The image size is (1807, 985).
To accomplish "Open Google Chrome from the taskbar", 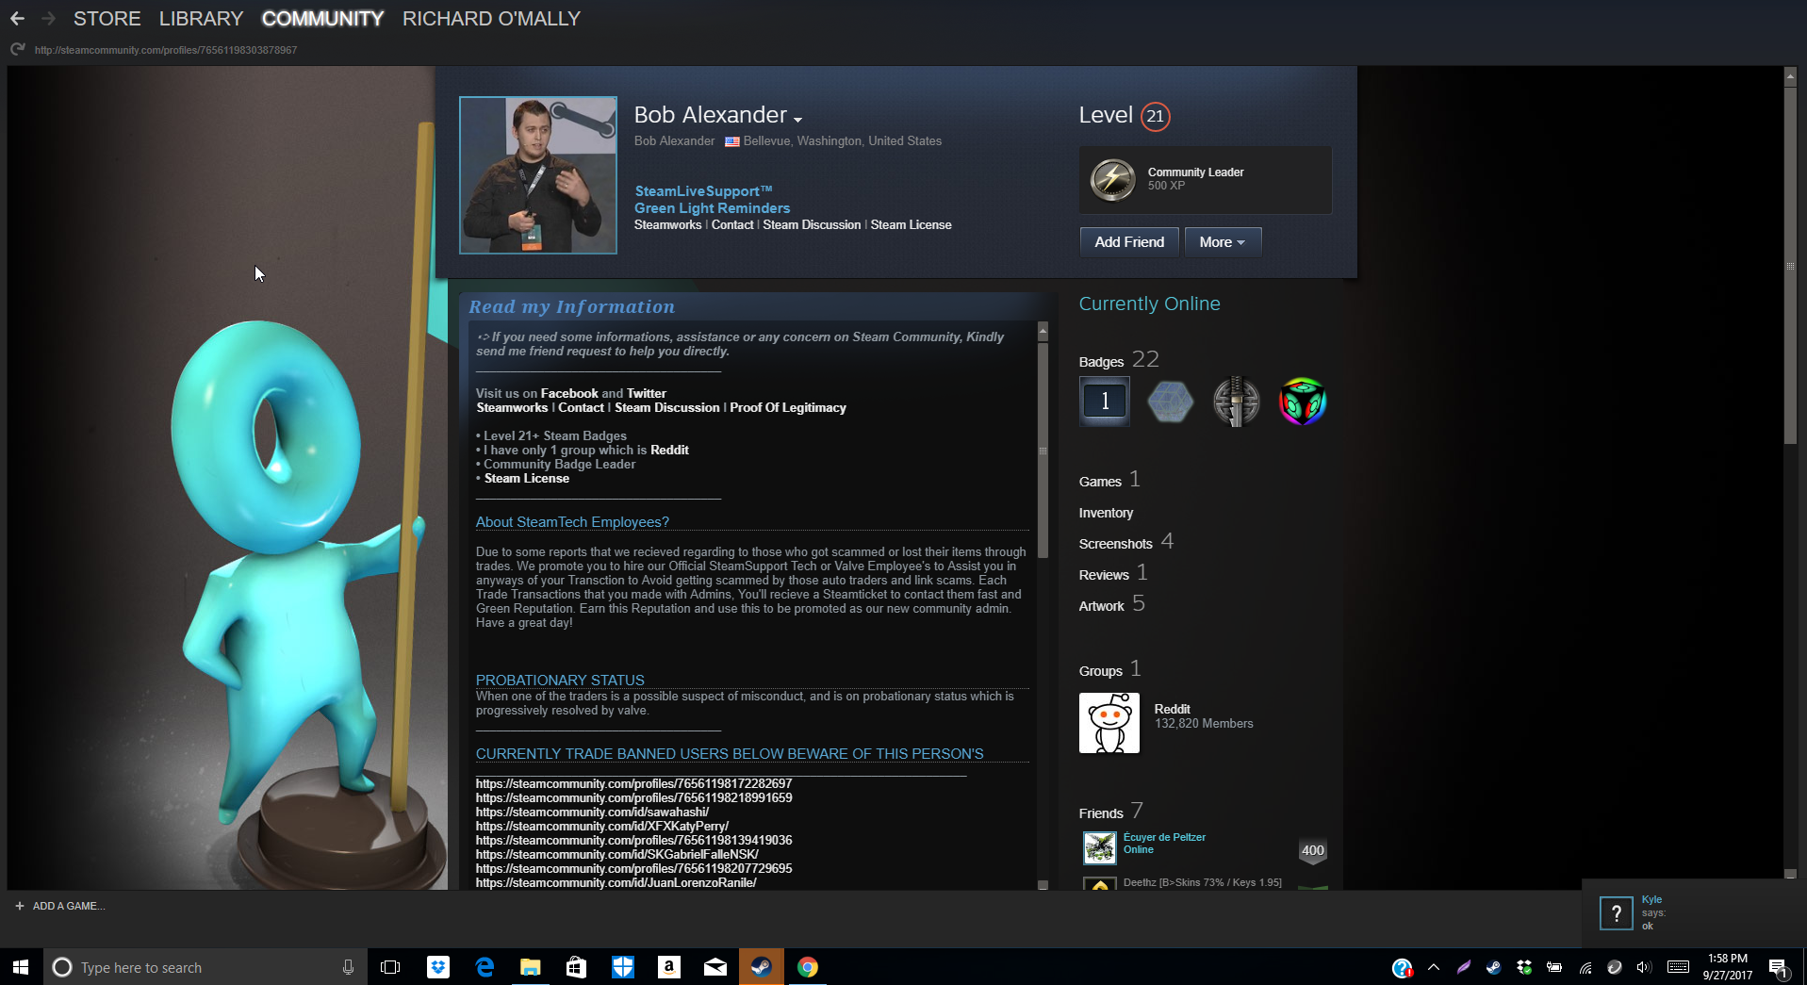I will (x=807, y=967).
